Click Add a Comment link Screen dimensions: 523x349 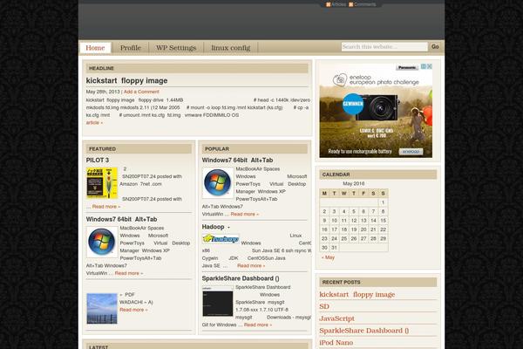pyautogui.click(x=141, y=92)
